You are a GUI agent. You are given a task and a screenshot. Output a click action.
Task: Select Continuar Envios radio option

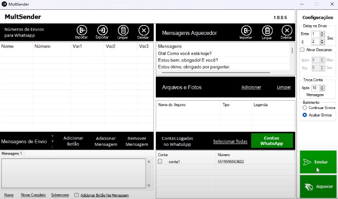[x=304, y=108]
